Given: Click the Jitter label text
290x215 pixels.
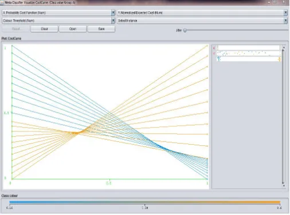Looking at the screenshot, I should tap(179, 30).
